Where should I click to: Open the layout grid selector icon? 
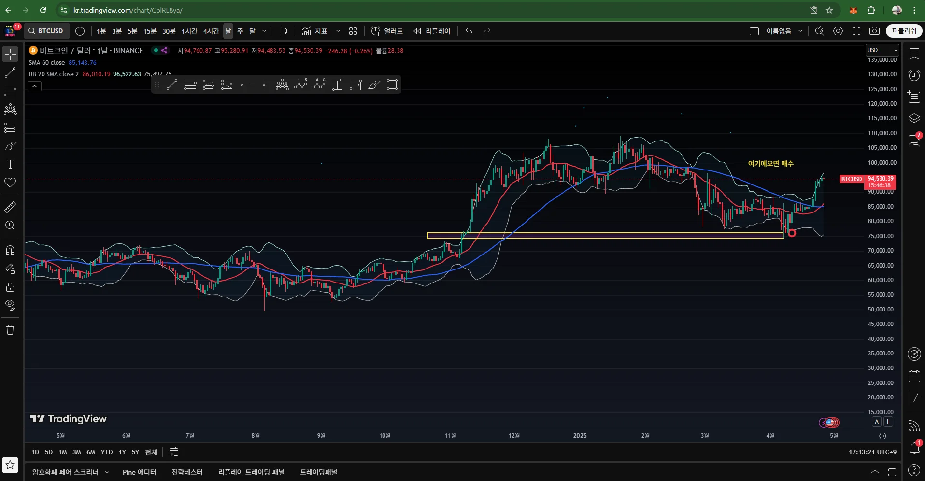pos(353,31)
